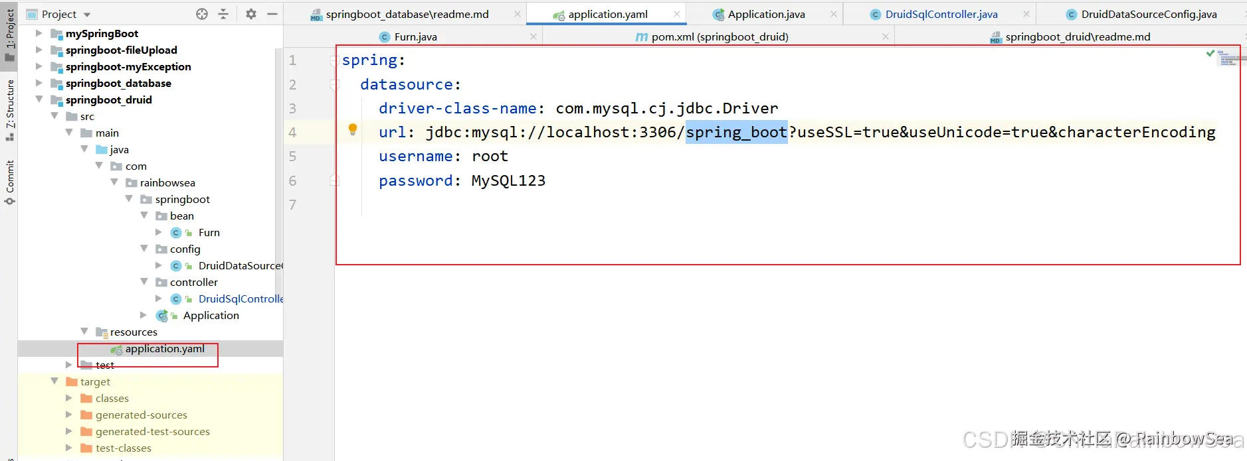Click the fold marker on line 1

coord(334,60)
